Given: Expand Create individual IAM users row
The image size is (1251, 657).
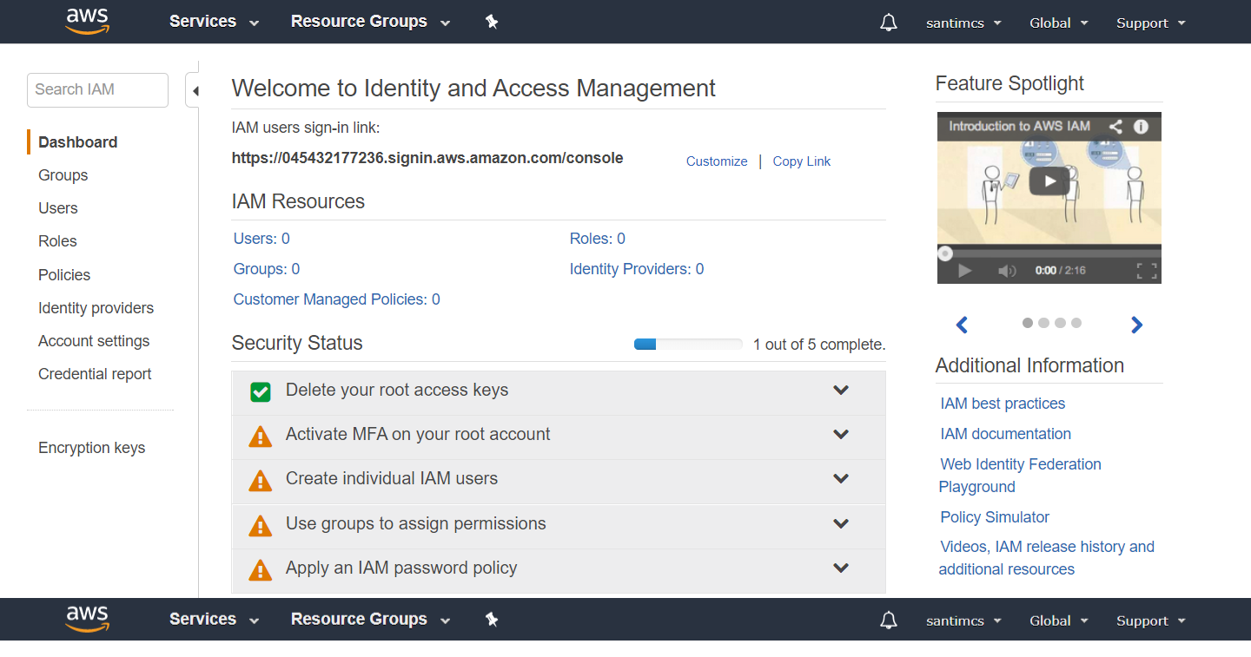Looking at the screenshot, I should pos(841,478).
